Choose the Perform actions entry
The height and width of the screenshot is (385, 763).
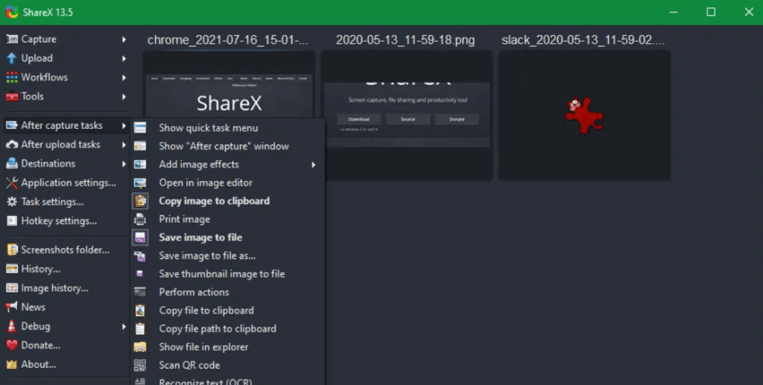click(228, 292)
